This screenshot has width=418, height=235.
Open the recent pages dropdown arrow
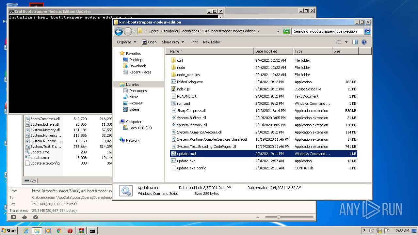coord(134,32)
